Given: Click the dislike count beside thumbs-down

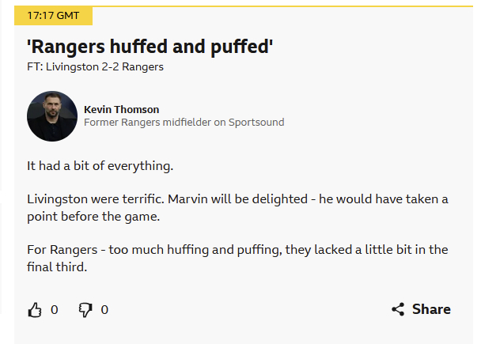Looking at the screenshot, I should coord(104,309).
